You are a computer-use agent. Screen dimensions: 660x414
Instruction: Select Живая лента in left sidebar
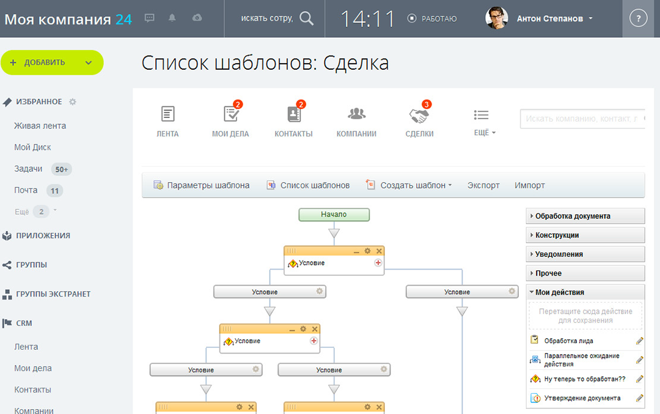[40, 126]
